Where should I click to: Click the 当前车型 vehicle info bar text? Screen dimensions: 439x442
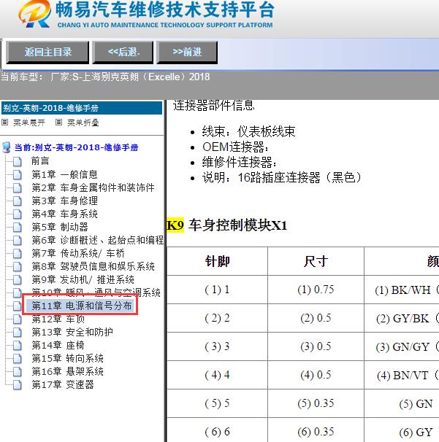coord(105,77)
